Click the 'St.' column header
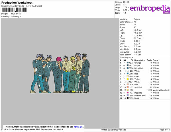 132,60
